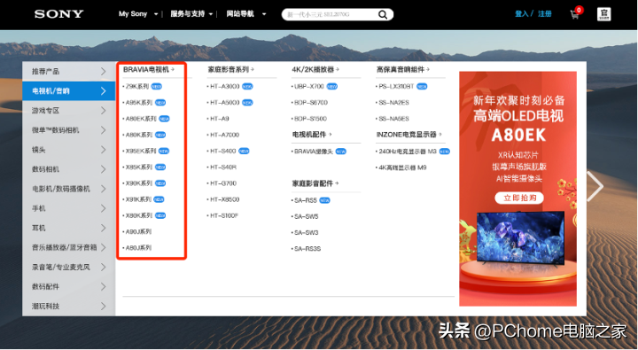The width and height of the screenshot is (638, 350).
Task: Click the 注册 register link
Action: tap(544, 14)
